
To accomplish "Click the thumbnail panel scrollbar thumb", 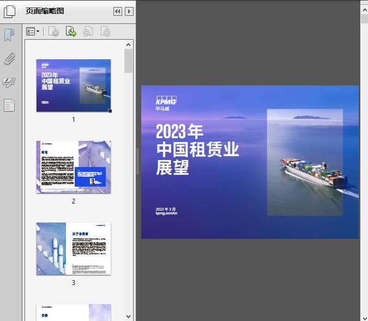I will point(128,61).
